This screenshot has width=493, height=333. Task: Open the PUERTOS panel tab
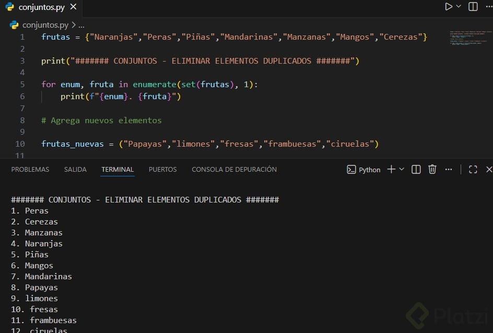tap(162, 169)
